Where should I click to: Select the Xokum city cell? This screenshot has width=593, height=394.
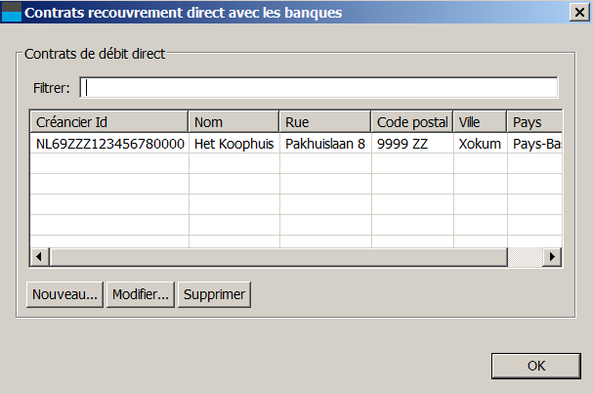pyautogui.click(x=481, y=144)
